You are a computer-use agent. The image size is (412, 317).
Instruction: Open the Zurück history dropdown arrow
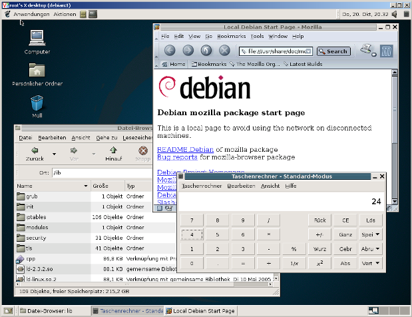pyautogui.click(x=54, y=153)
